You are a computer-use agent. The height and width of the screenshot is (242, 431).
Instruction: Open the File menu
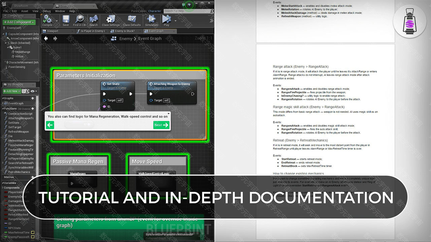click(x=6, y=11)
